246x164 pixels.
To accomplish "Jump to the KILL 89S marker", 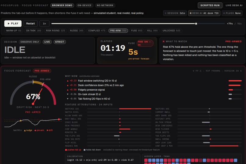I will click(x=152, y=31).
